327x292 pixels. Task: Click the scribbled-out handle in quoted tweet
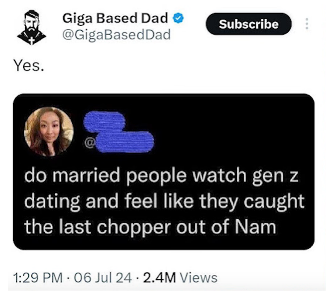click(x=127, y=141)
